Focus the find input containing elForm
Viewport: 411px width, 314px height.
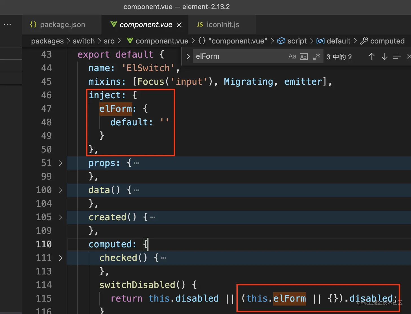click(x=240, y=56)
